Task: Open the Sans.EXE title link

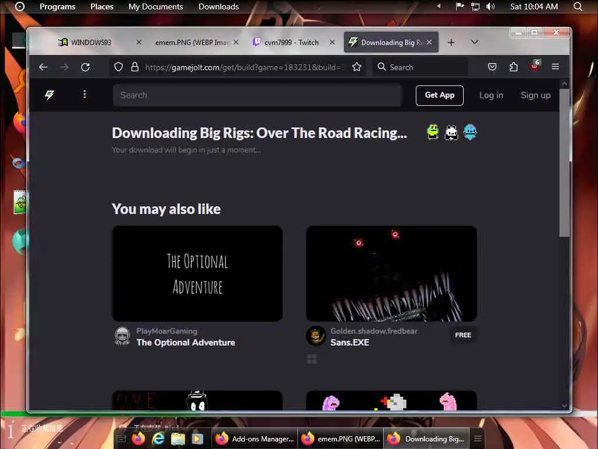Action: [x=350, y=343]
